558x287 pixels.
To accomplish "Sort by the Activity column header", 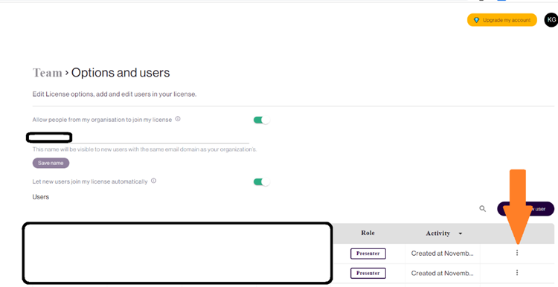I will coord(438,233).
